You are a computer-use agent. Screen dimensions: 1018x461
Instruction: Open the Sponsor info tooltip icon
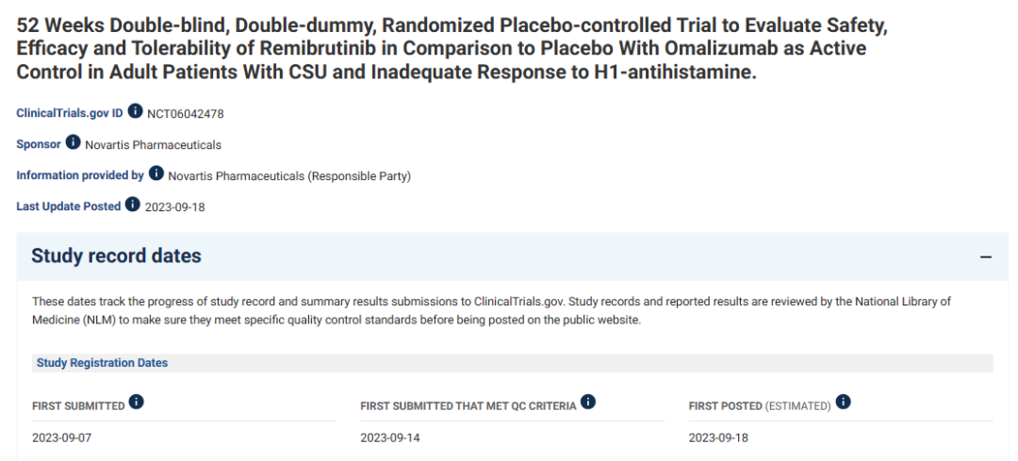pyautogui.click(x=74, y=143)
